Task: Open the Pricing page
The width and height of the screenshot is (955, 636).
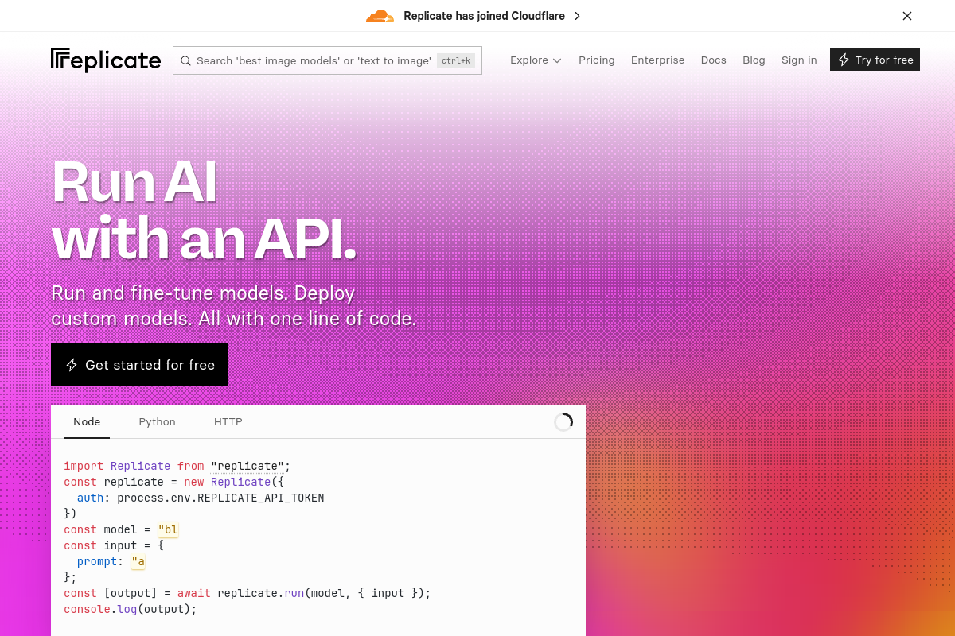Action: 597,60
